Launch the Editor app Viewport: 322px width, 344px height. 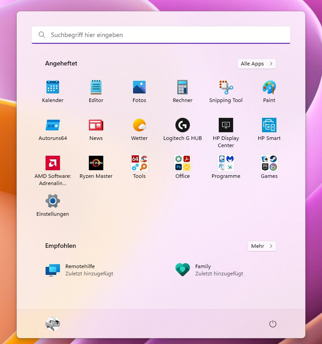pyautogui.click(x=96, y=91)
